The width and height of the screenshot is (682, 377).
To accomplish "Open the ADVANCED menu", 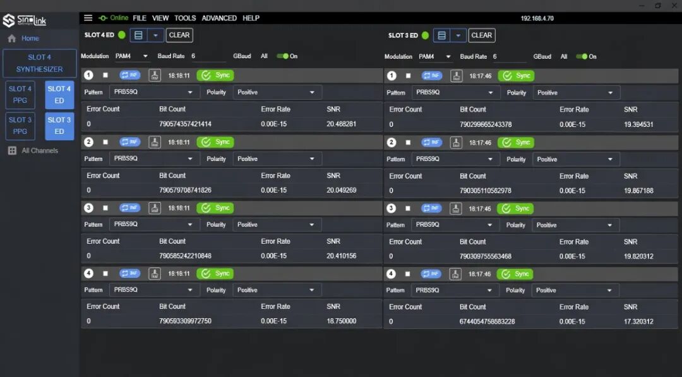I will [x=218, y=18].
